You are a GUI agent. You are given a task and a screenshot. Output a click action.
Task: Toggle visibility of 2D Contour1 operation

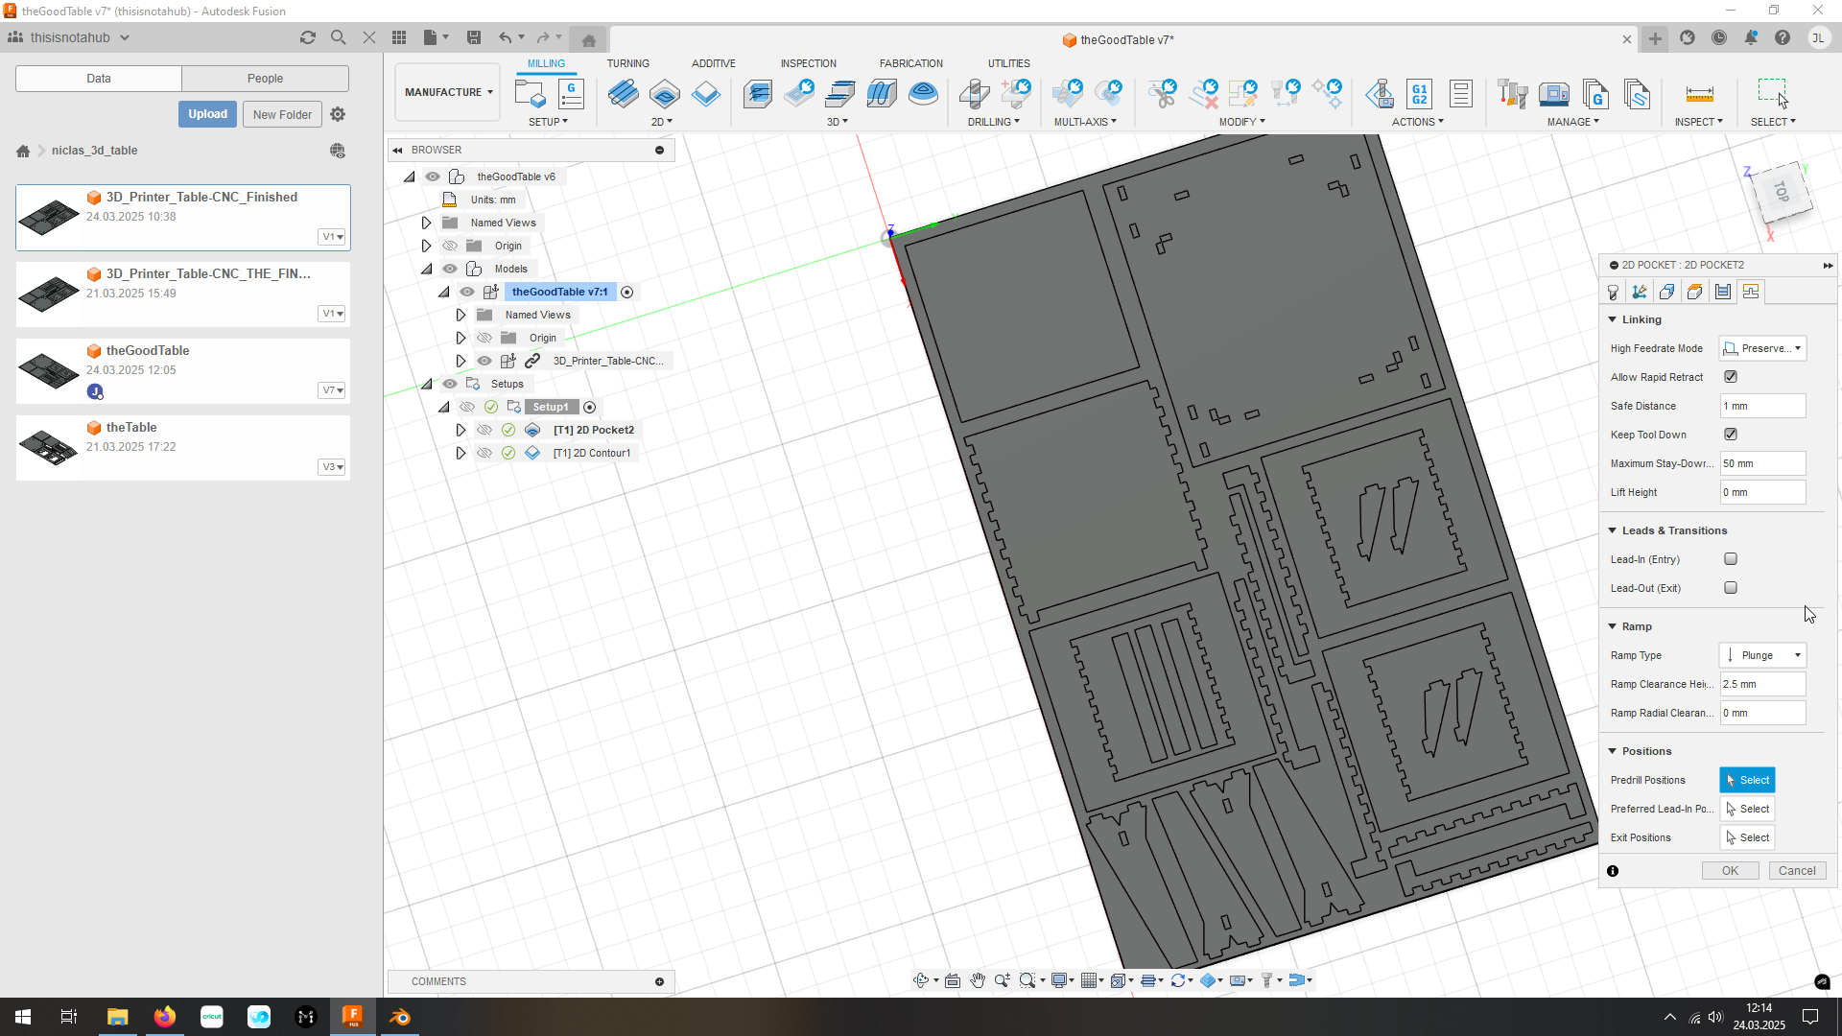(x=484, y=453)
